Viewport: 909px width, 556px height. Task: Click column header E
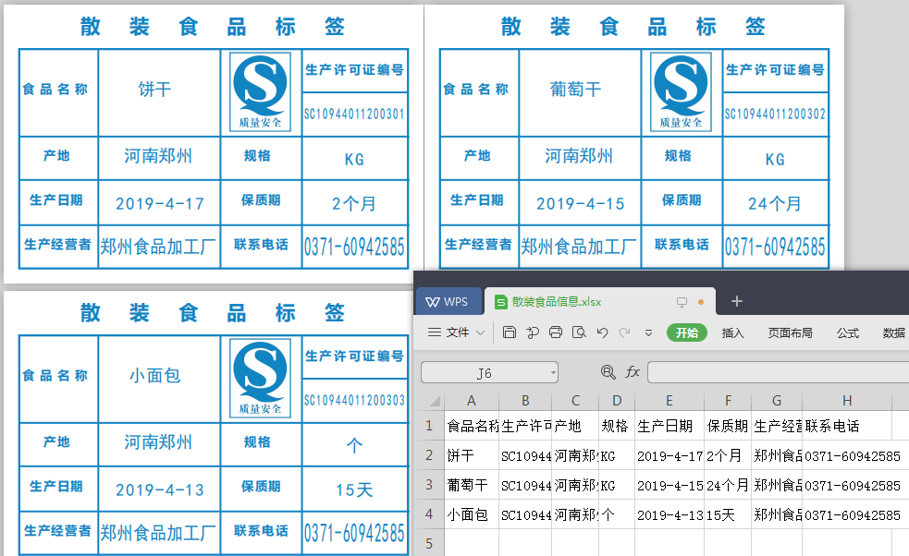[669, 401]
